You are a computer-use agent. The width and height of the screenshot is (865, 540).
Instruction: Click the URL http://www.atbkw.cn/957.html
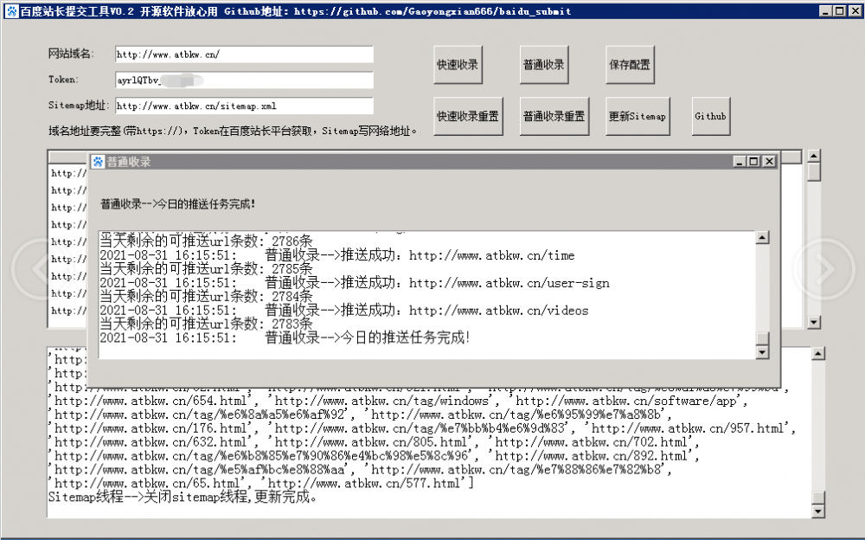(688, 428)
